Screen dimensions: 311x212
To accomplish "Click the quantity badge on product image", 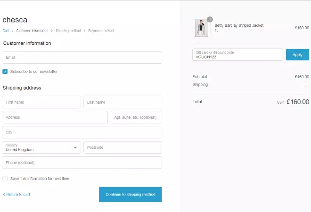I will [210, 19].
